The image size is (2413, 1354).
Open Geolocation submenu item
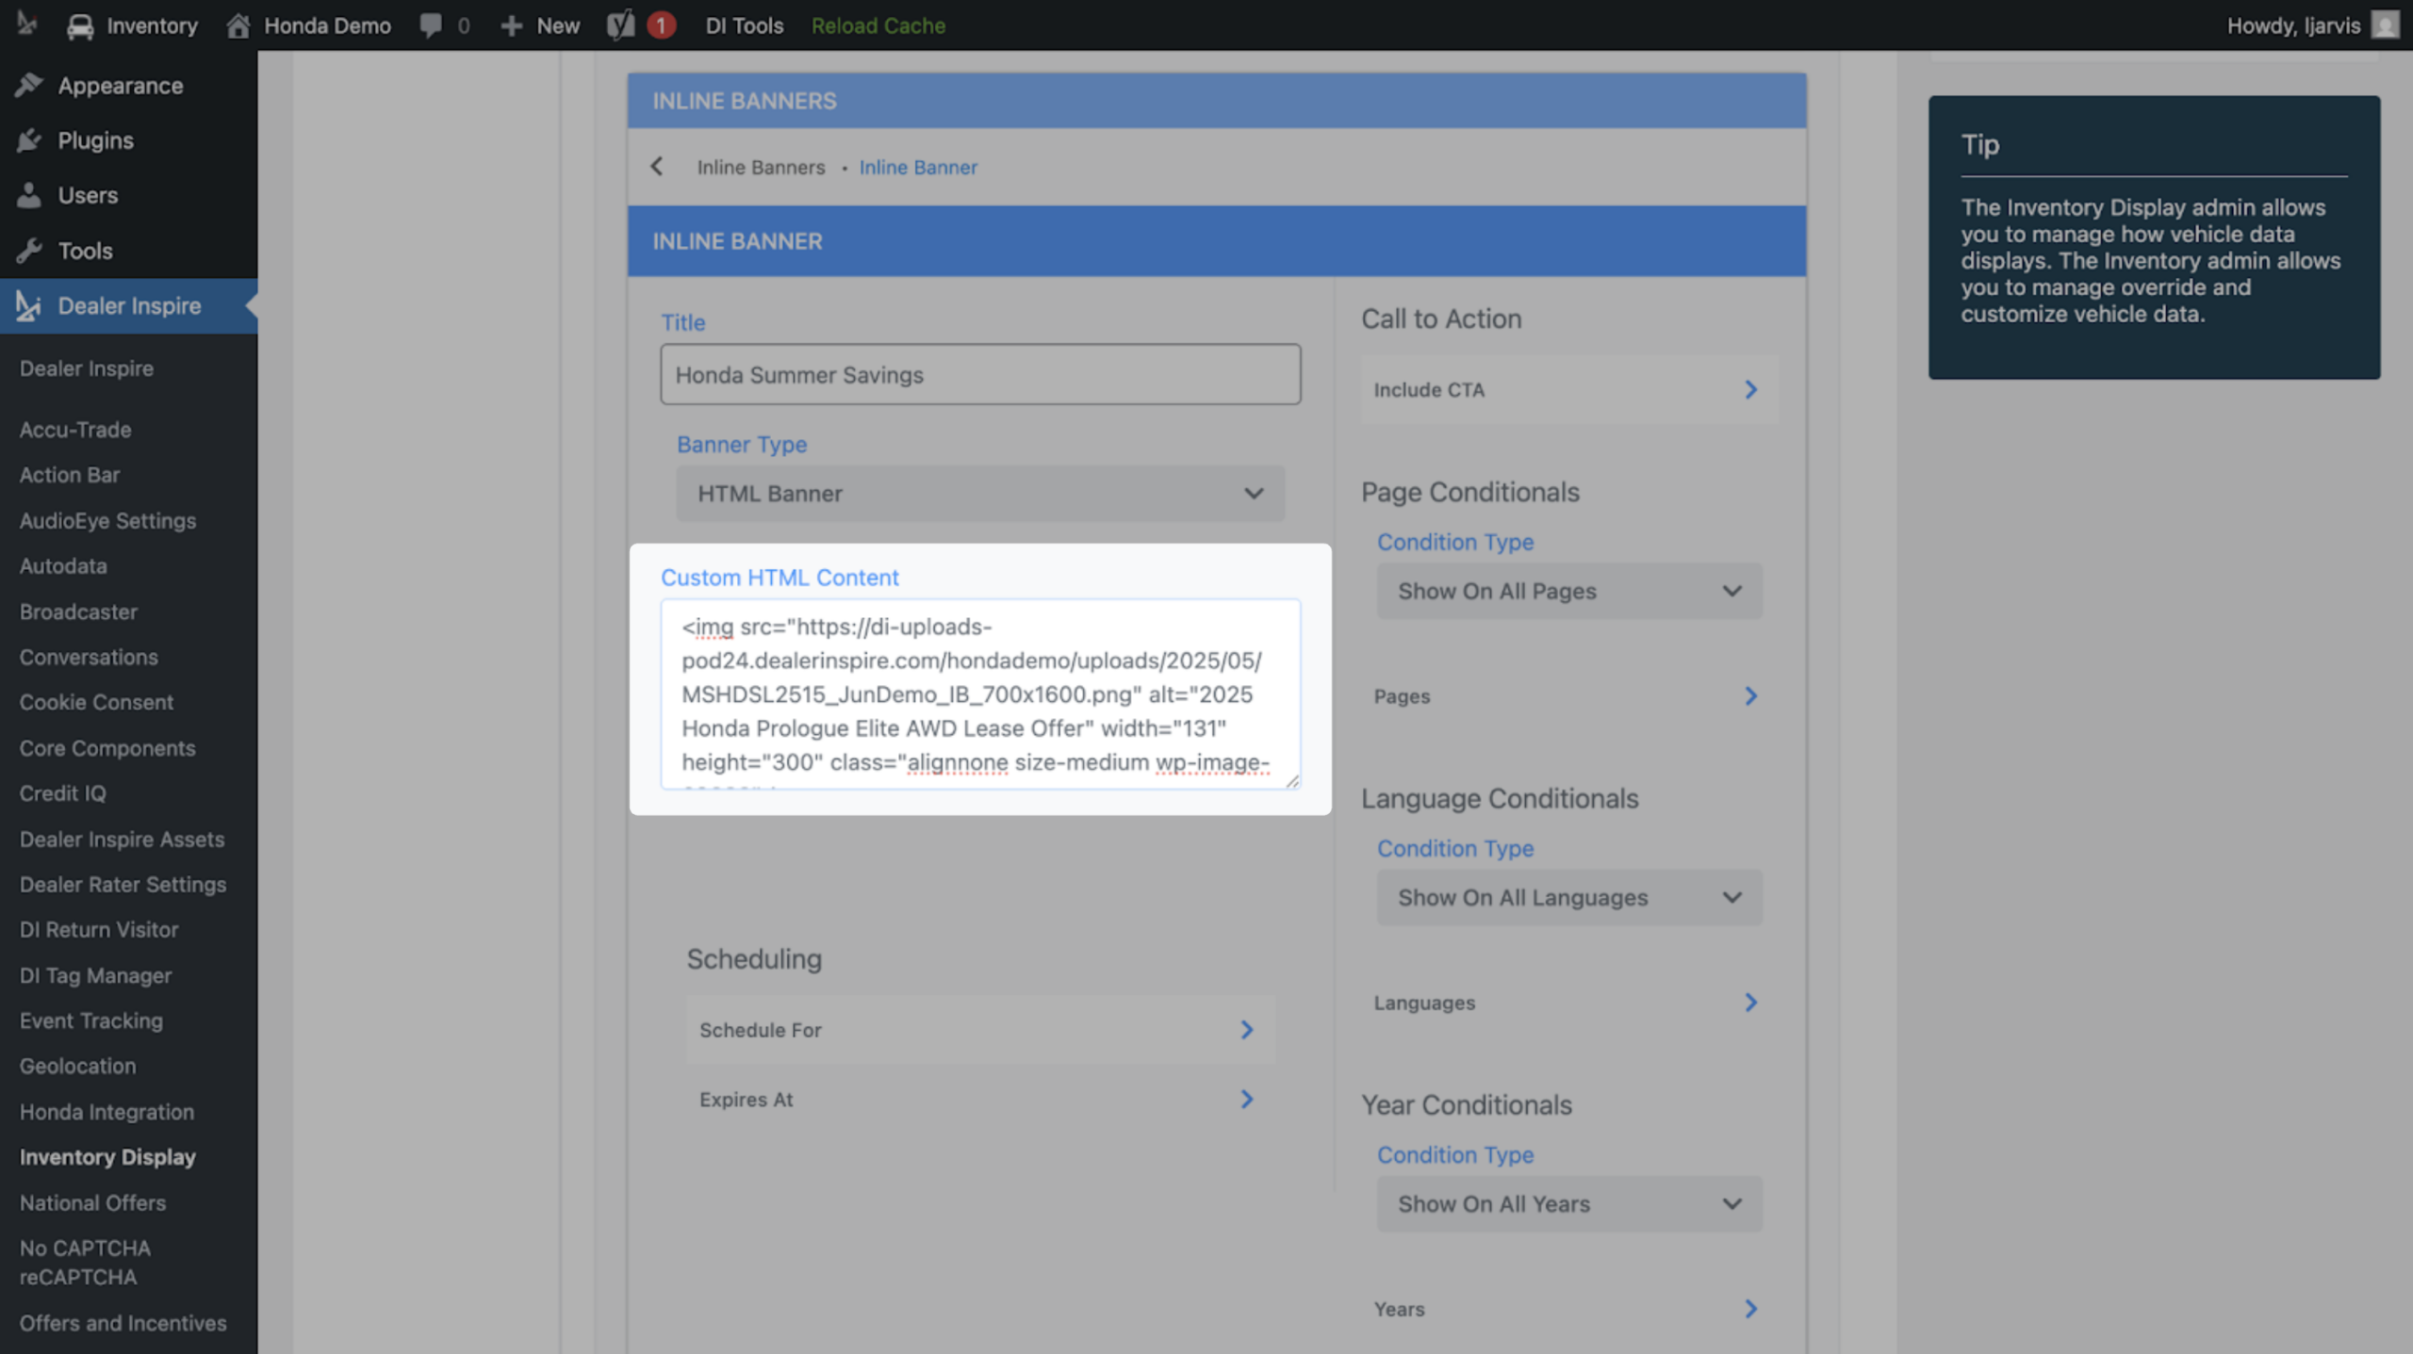pos(77,1066)
